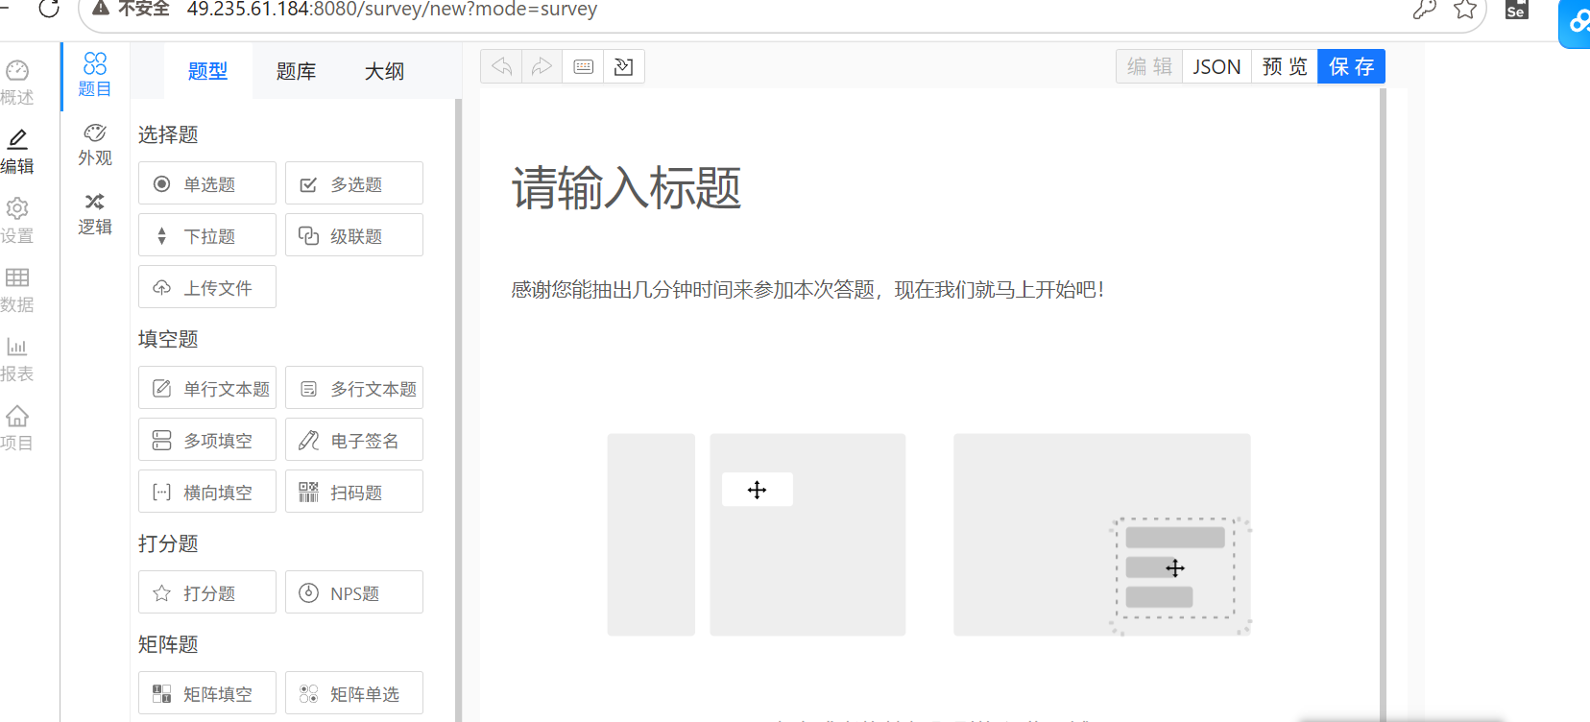Open the 数据 data sidebar item
The image size is (1590, 722).
16,290
